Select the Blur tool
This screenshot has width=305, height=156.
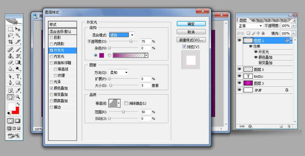click(x=10, y=69)
